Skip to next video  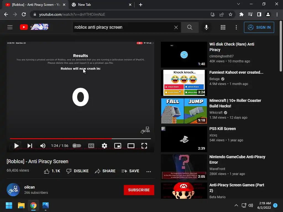point(30,146)
